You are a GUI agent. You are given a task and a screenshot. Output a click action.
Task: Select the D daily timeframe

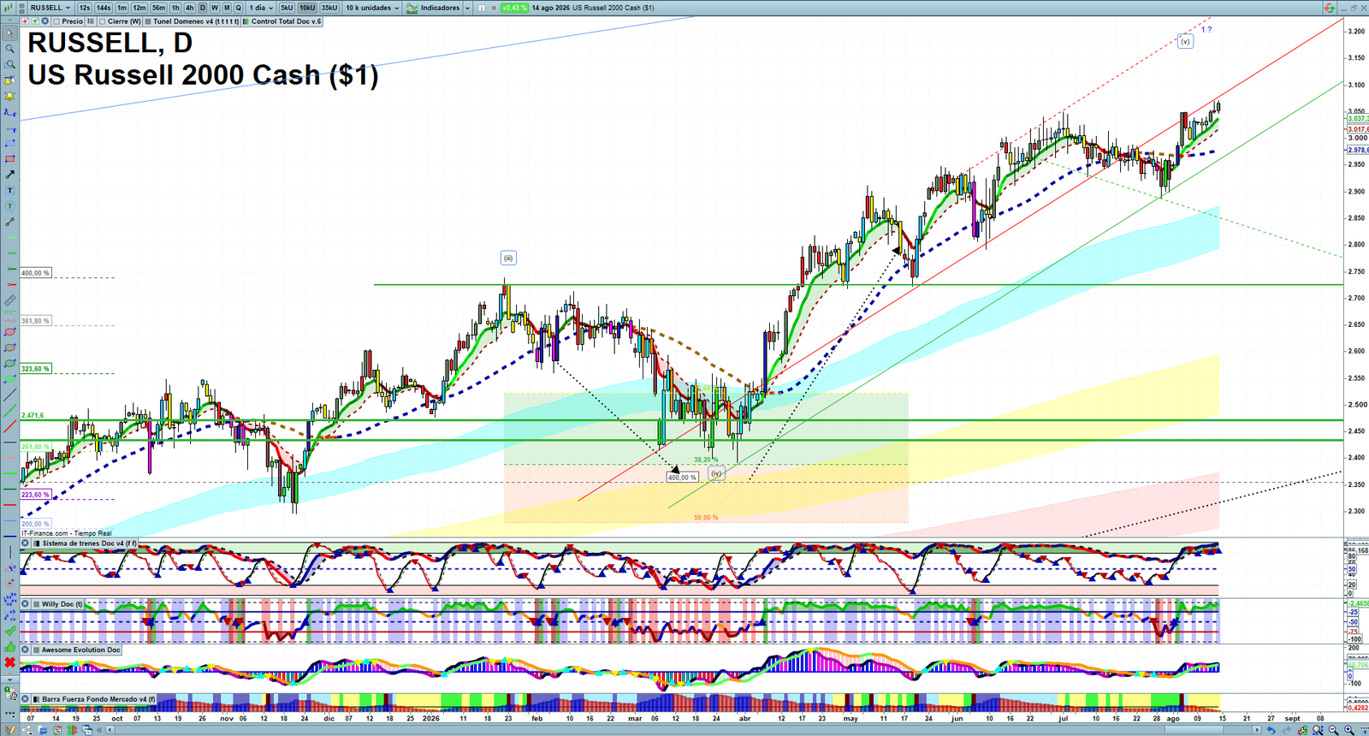coord(203,8)
